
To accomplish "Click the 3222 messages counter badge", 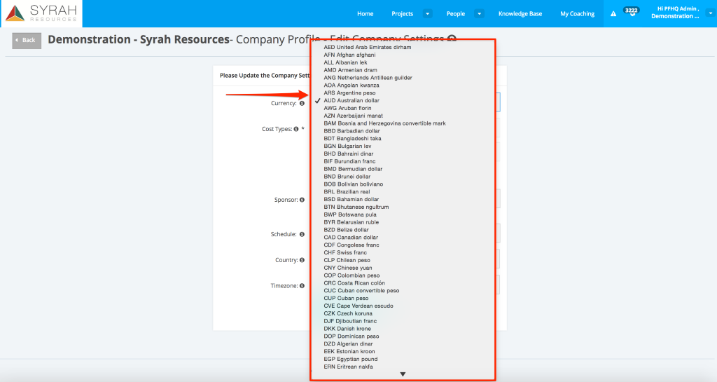I will [632, 11].
